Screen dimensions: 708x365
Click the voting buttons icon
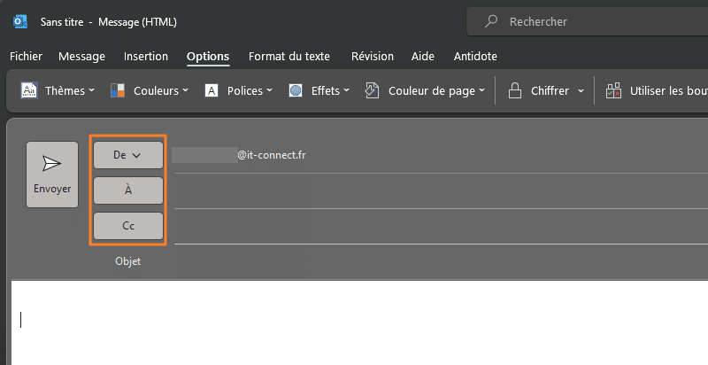coord(613,90)
